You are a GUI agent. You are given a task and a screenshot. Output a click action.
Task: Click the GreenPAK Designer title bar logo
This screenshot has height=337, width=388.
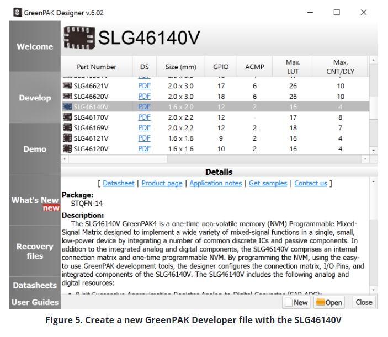(x=18, y=12)
